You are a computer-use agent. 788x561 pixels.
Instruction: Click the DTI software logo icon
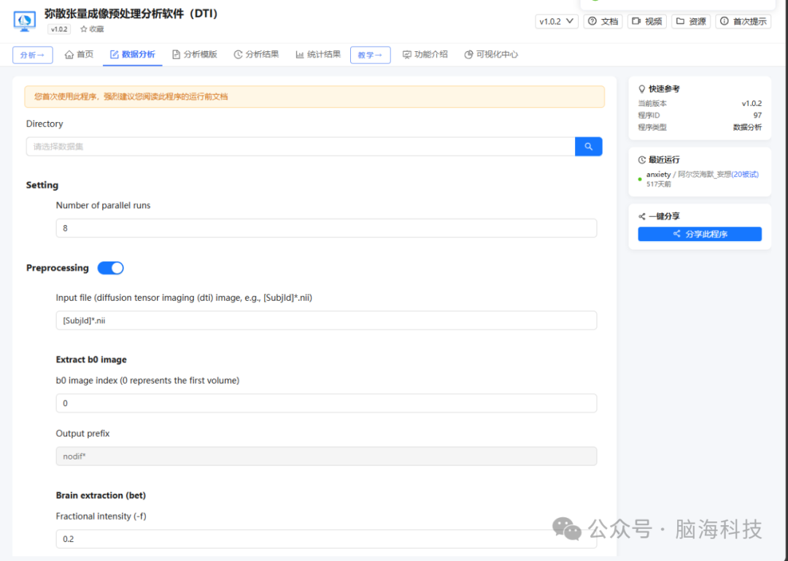coord(25,21)
